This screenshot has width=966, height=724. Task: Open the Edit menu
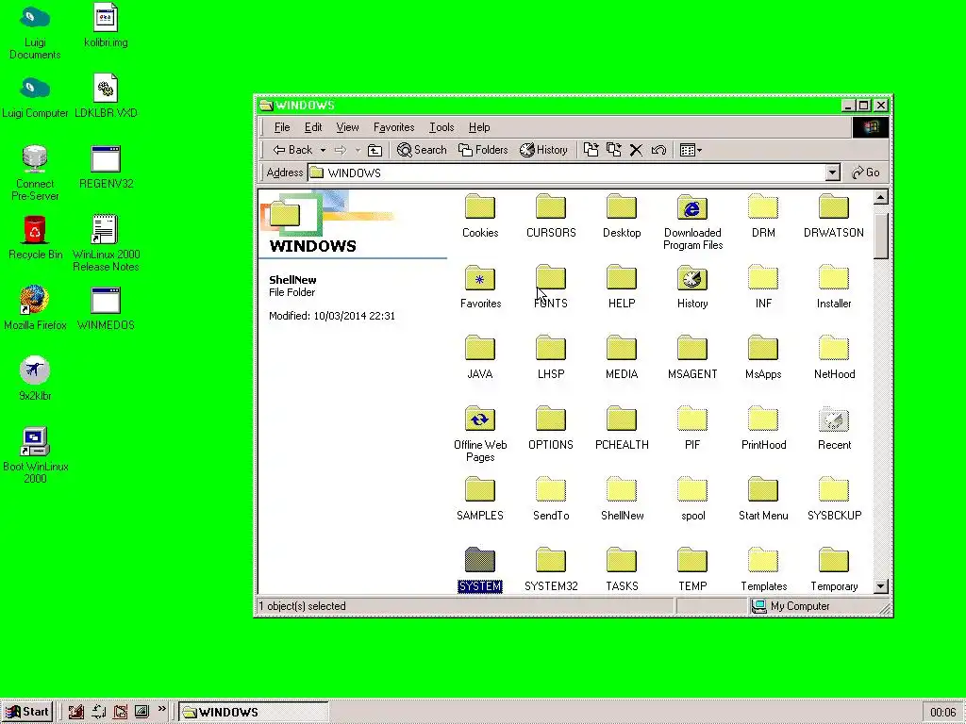(x=313, y=127)
